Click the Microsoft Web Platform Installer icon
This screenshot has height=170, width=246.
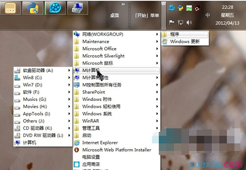77,150
